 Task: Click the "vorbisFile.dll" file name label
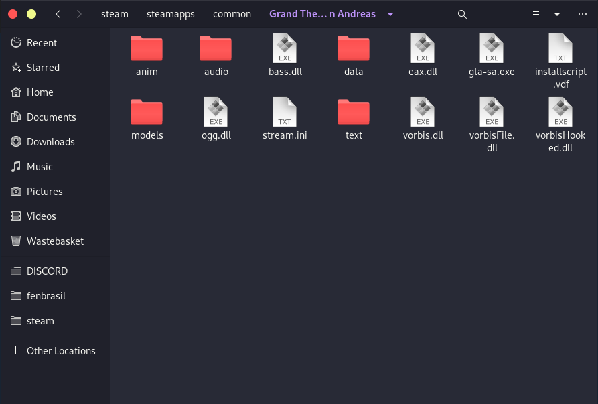tap(492, 141)
